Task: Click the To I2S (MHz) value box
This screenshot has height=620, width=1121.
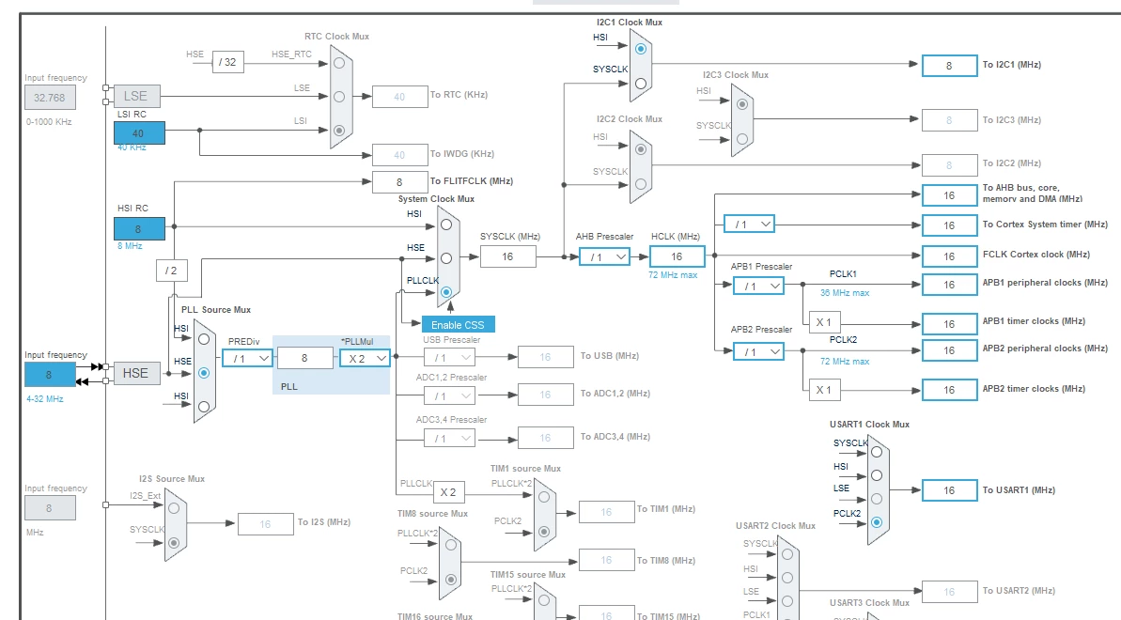Action: pyautogui.click(x=265, y=524)
